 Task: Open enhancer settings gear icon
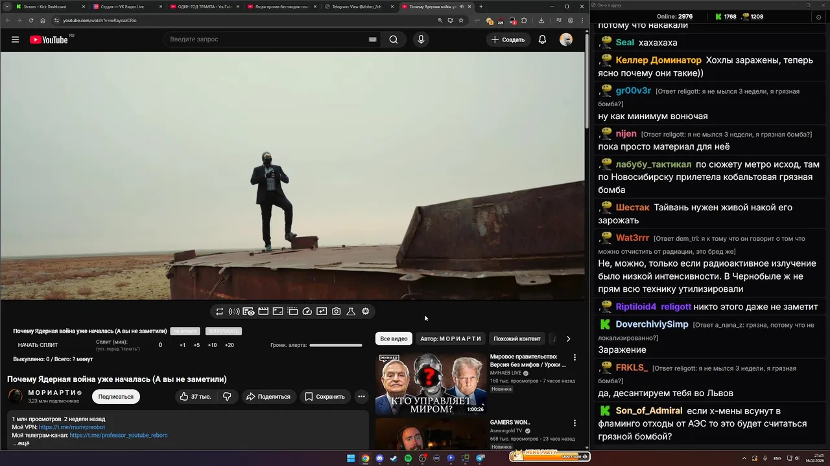(x=366, y=311)
